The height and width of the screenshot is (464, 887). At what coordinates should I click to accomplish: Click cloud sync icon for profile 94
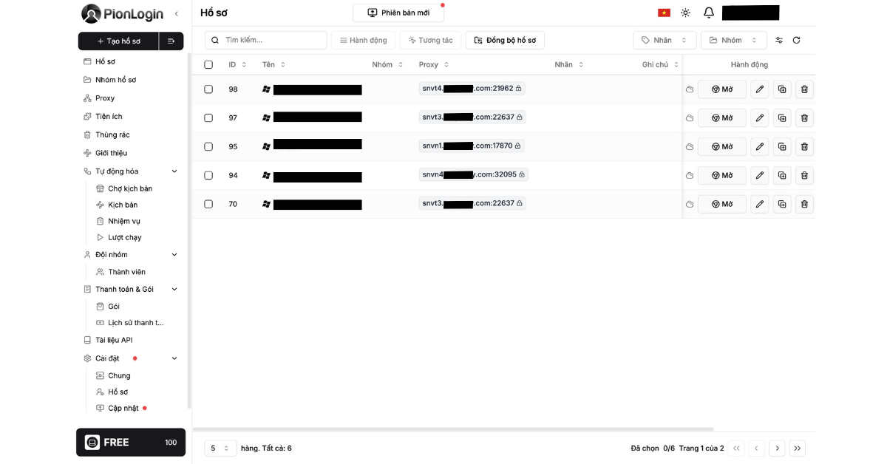689,176
